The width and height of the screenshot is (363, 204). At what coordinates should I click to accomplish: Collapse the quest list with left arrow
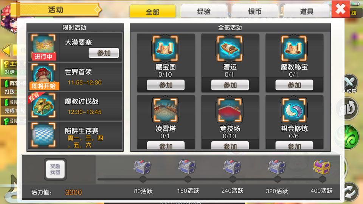pyautogui.click(x=6, y=50)
